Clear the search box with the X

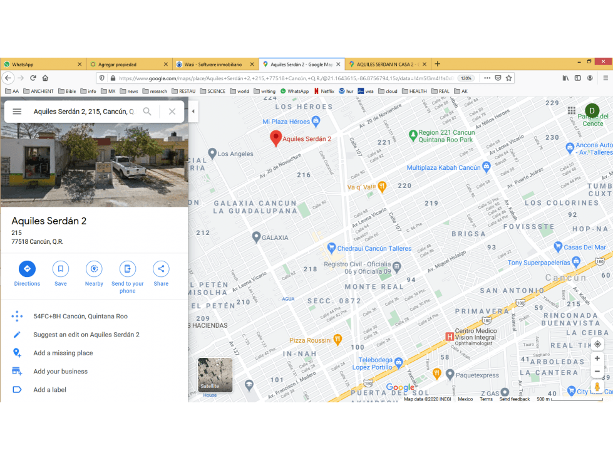[x=172, y=112]
